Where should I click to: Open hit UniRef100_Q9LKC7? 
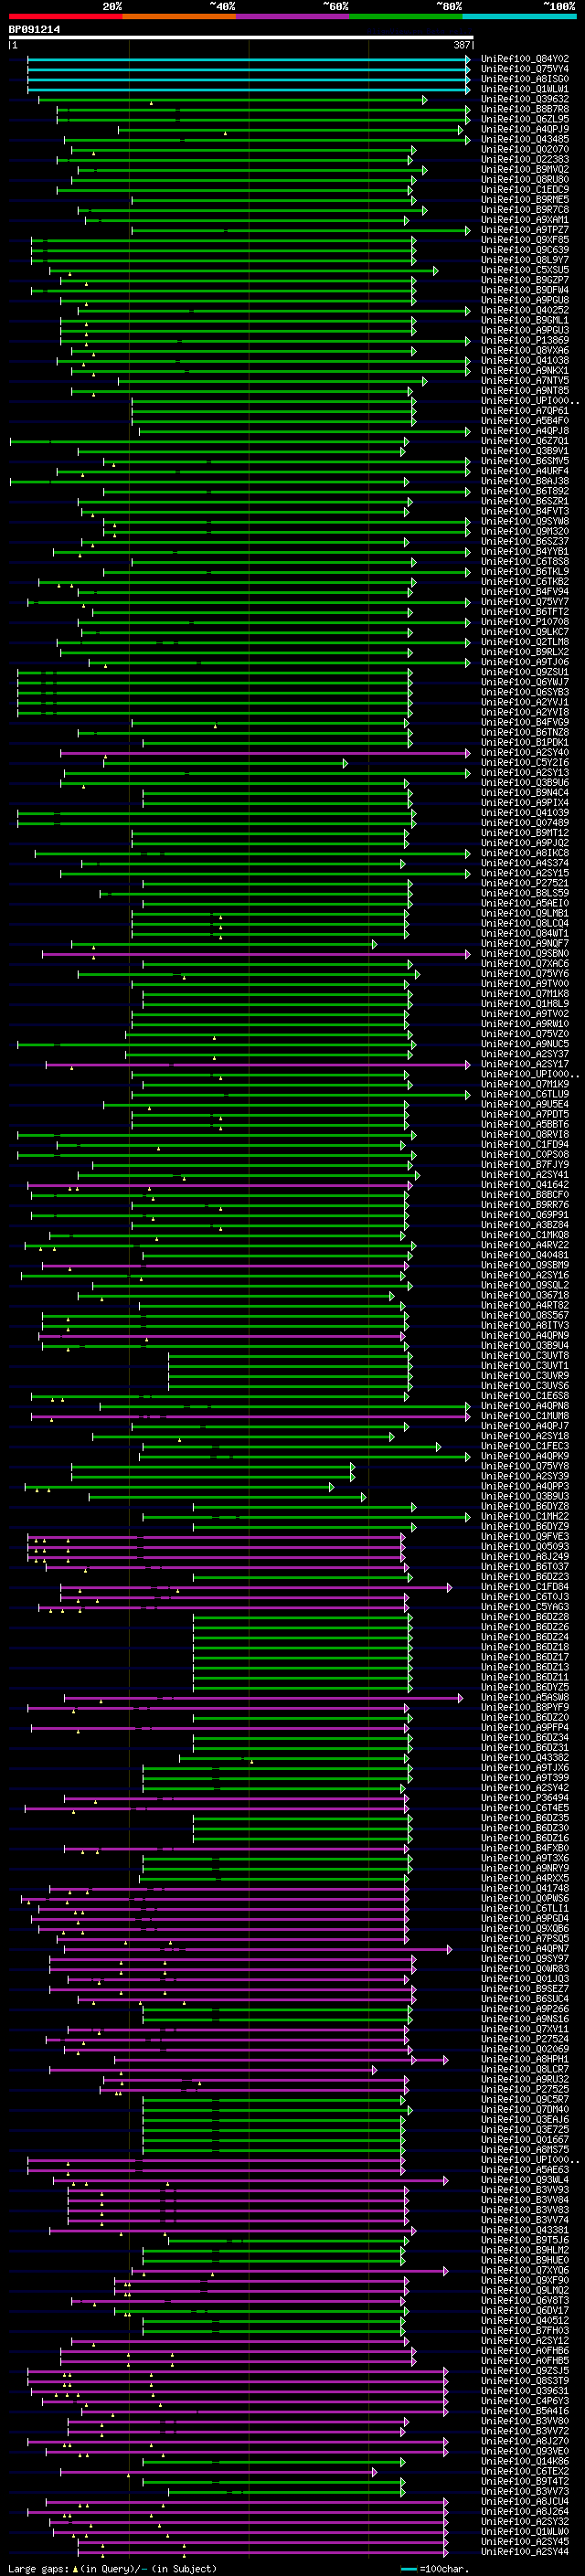525,632
